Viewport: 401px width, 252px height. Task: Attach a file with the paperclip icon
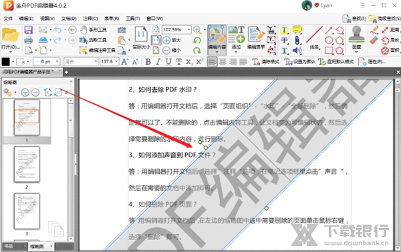pos(297,40)
